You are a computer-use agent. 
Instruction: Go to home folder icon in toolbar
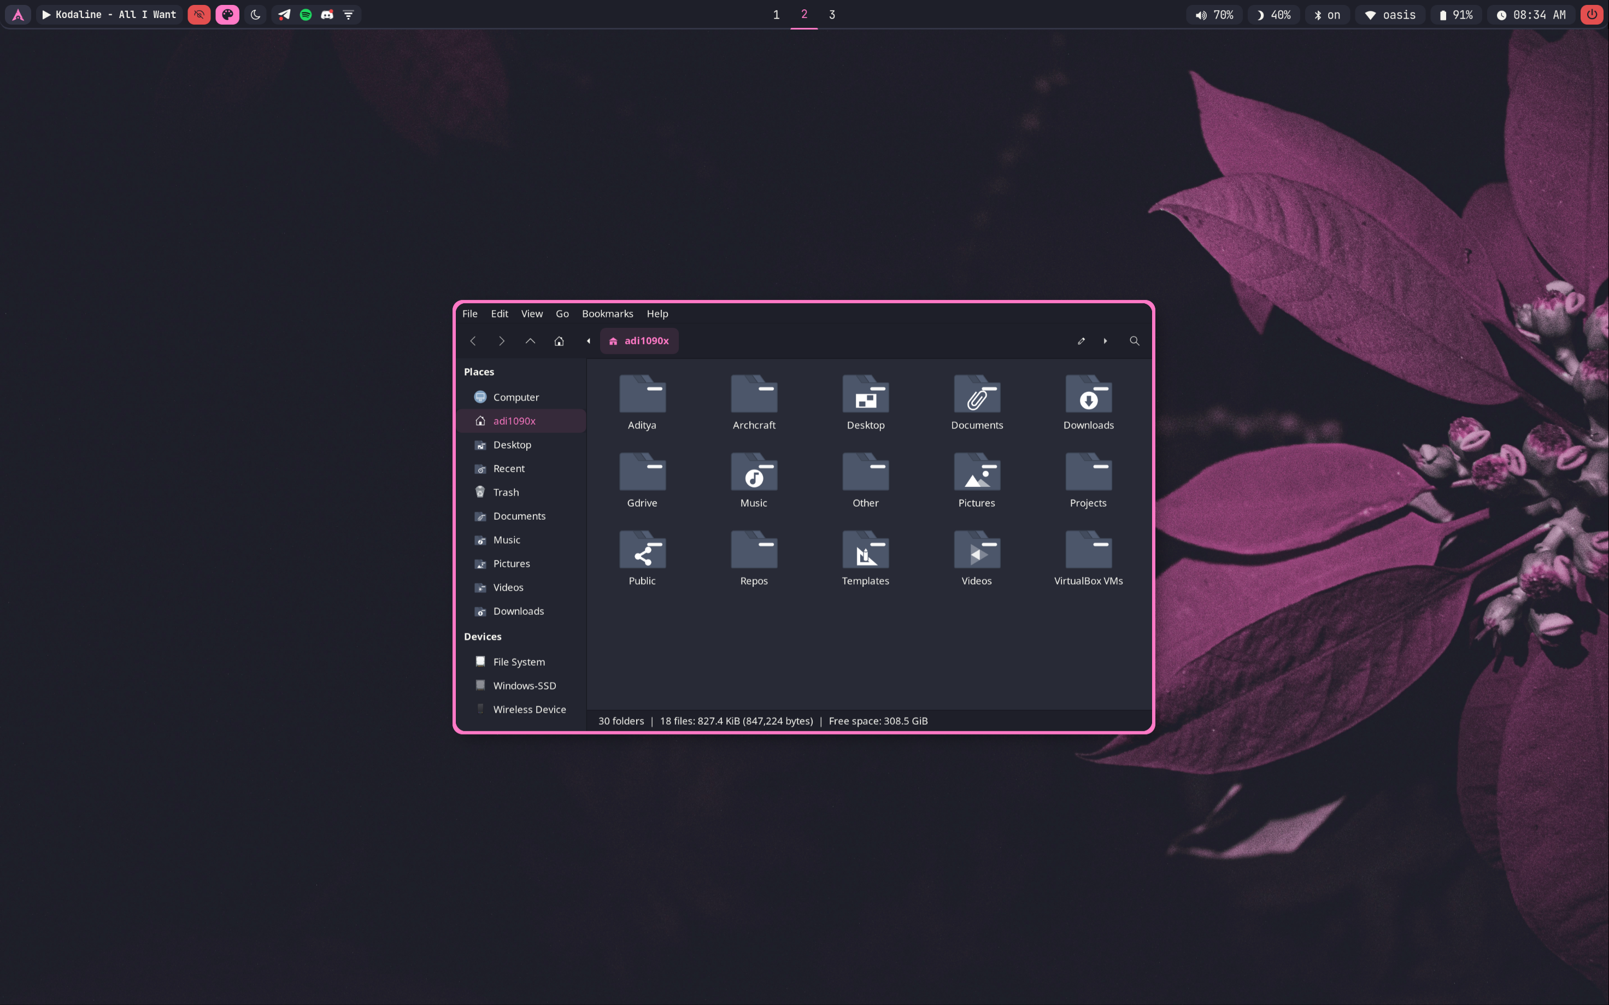559,341
